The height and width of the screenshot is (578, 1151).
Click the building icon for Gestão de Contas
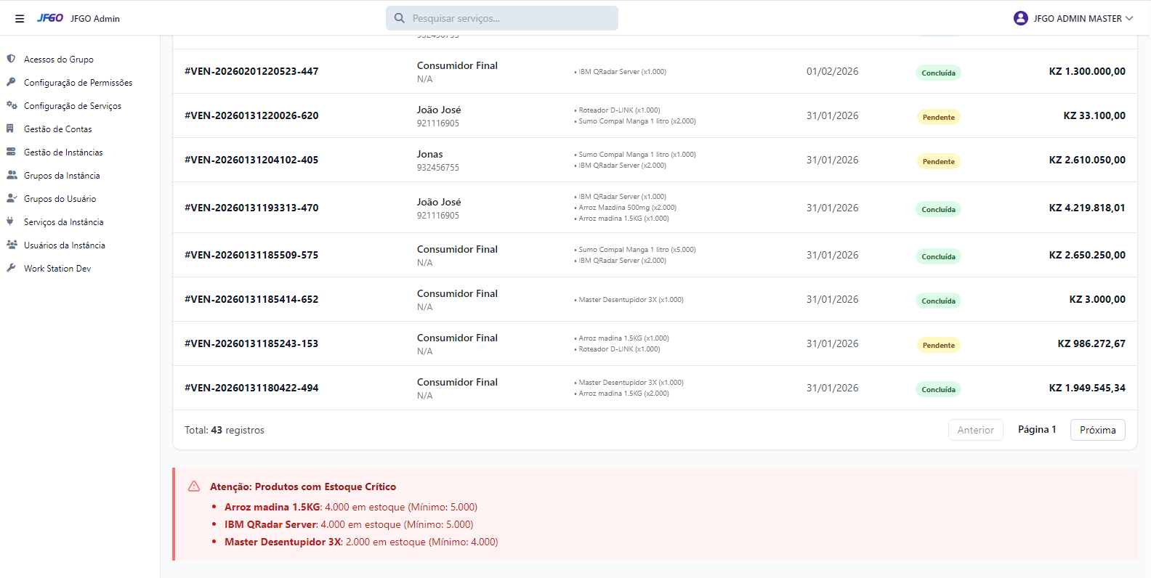point(10,129)
